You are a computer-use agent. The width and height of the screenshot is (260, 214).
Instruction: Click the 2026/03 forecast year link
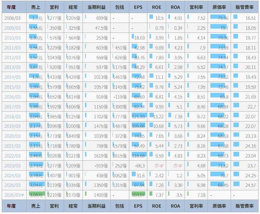pyautogui.click(x=13, y=195)
